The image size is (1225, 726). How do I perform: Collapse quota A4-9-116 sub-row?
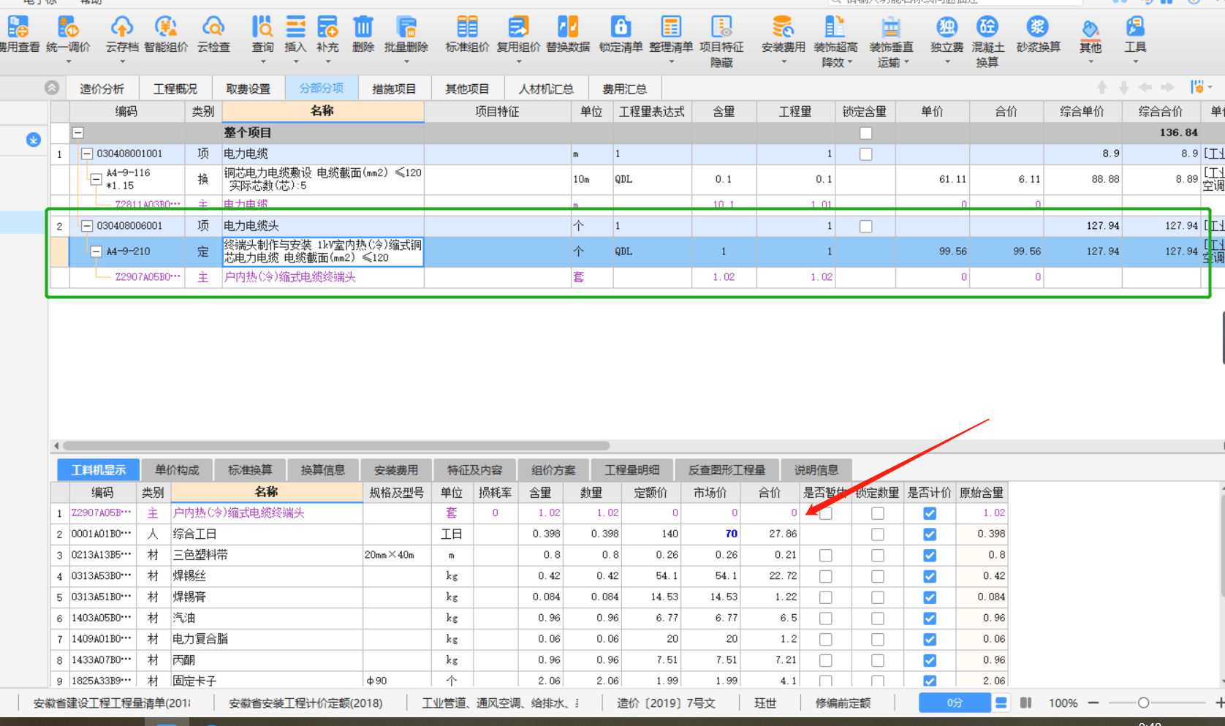click(96, 178)
